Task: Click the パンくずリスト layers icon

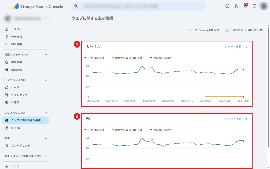Action: click(7, 146)
